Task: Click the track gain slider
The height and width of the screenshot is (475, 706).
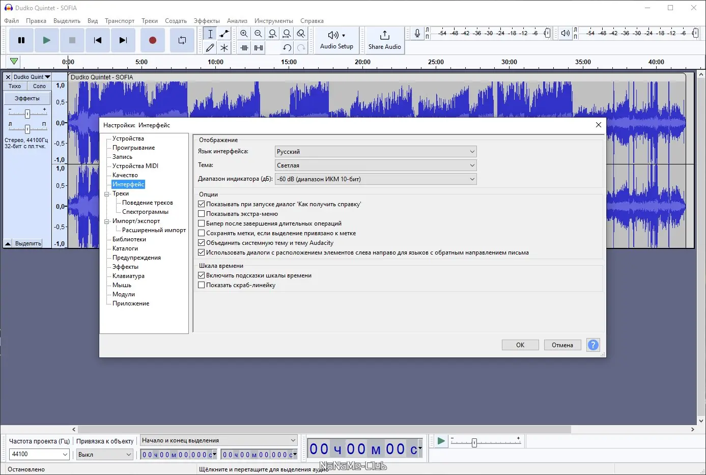Action: [27, 114]
